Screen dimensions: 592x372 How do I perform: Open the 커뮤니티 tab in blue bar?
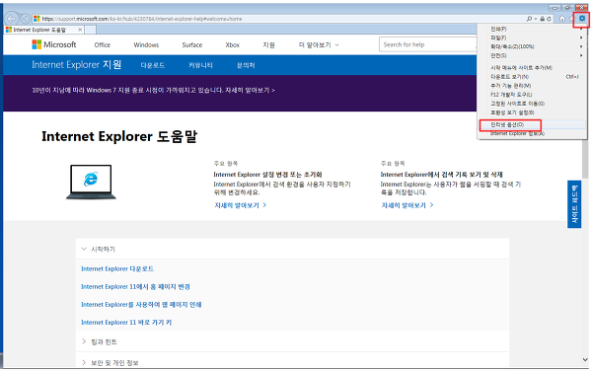200,65
